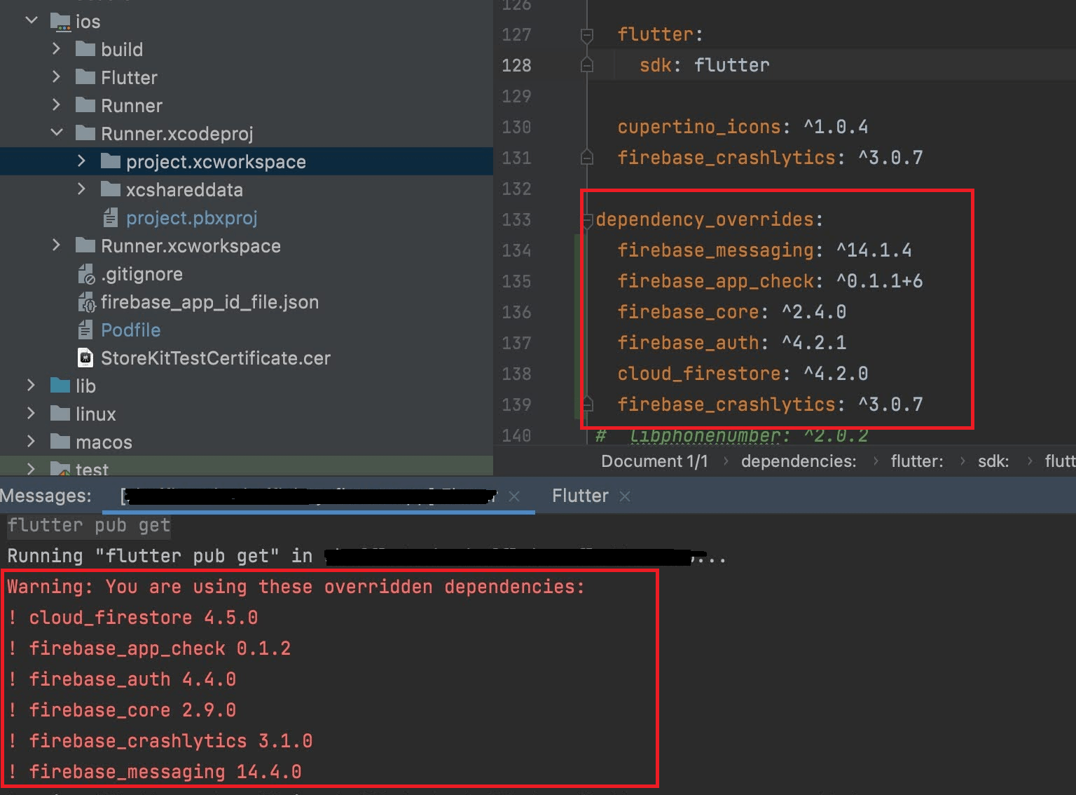Expand the lib folder chevron
1076x795 pixels.
pos(32,385)
